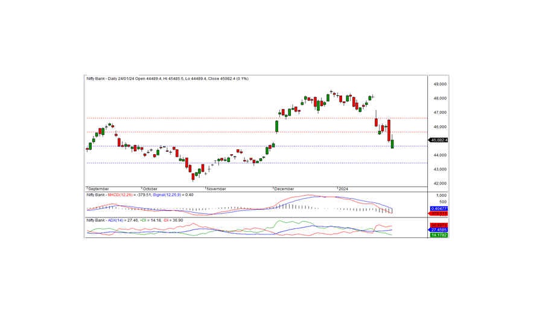The height and width of the screenshot is (318, 534).
Task: Select the 43,000 price axis label
Action: [x=440, y=169]
